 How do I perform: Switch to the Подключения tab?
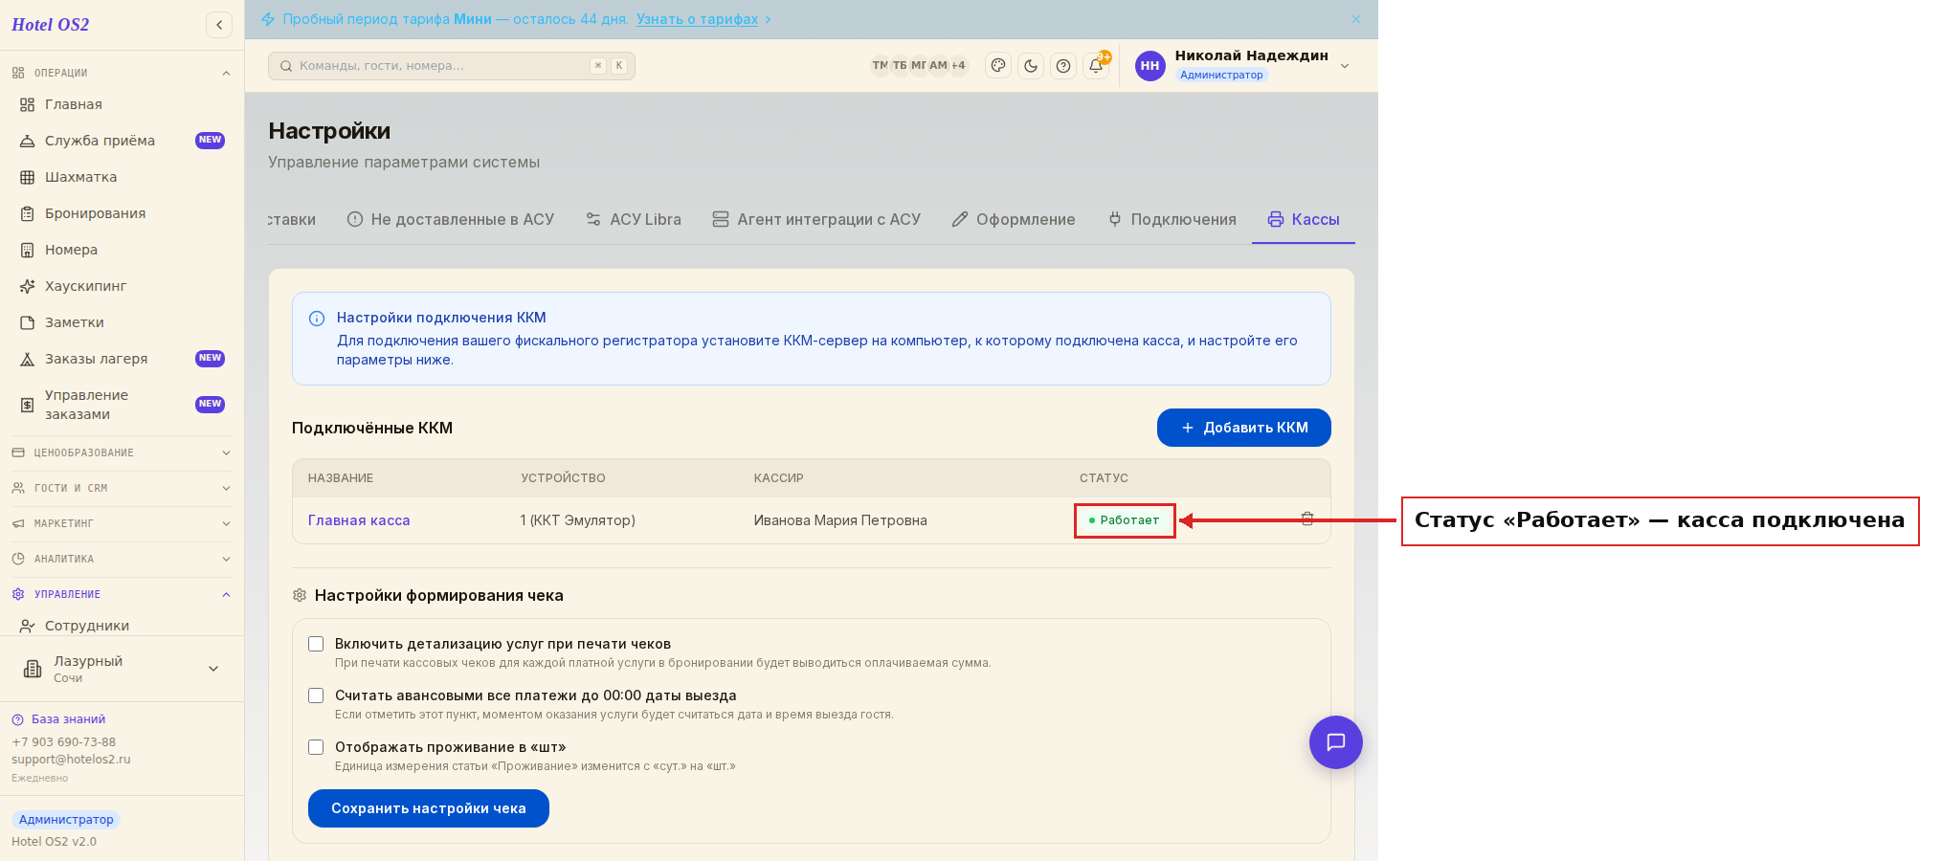[x=1172, y=219]
